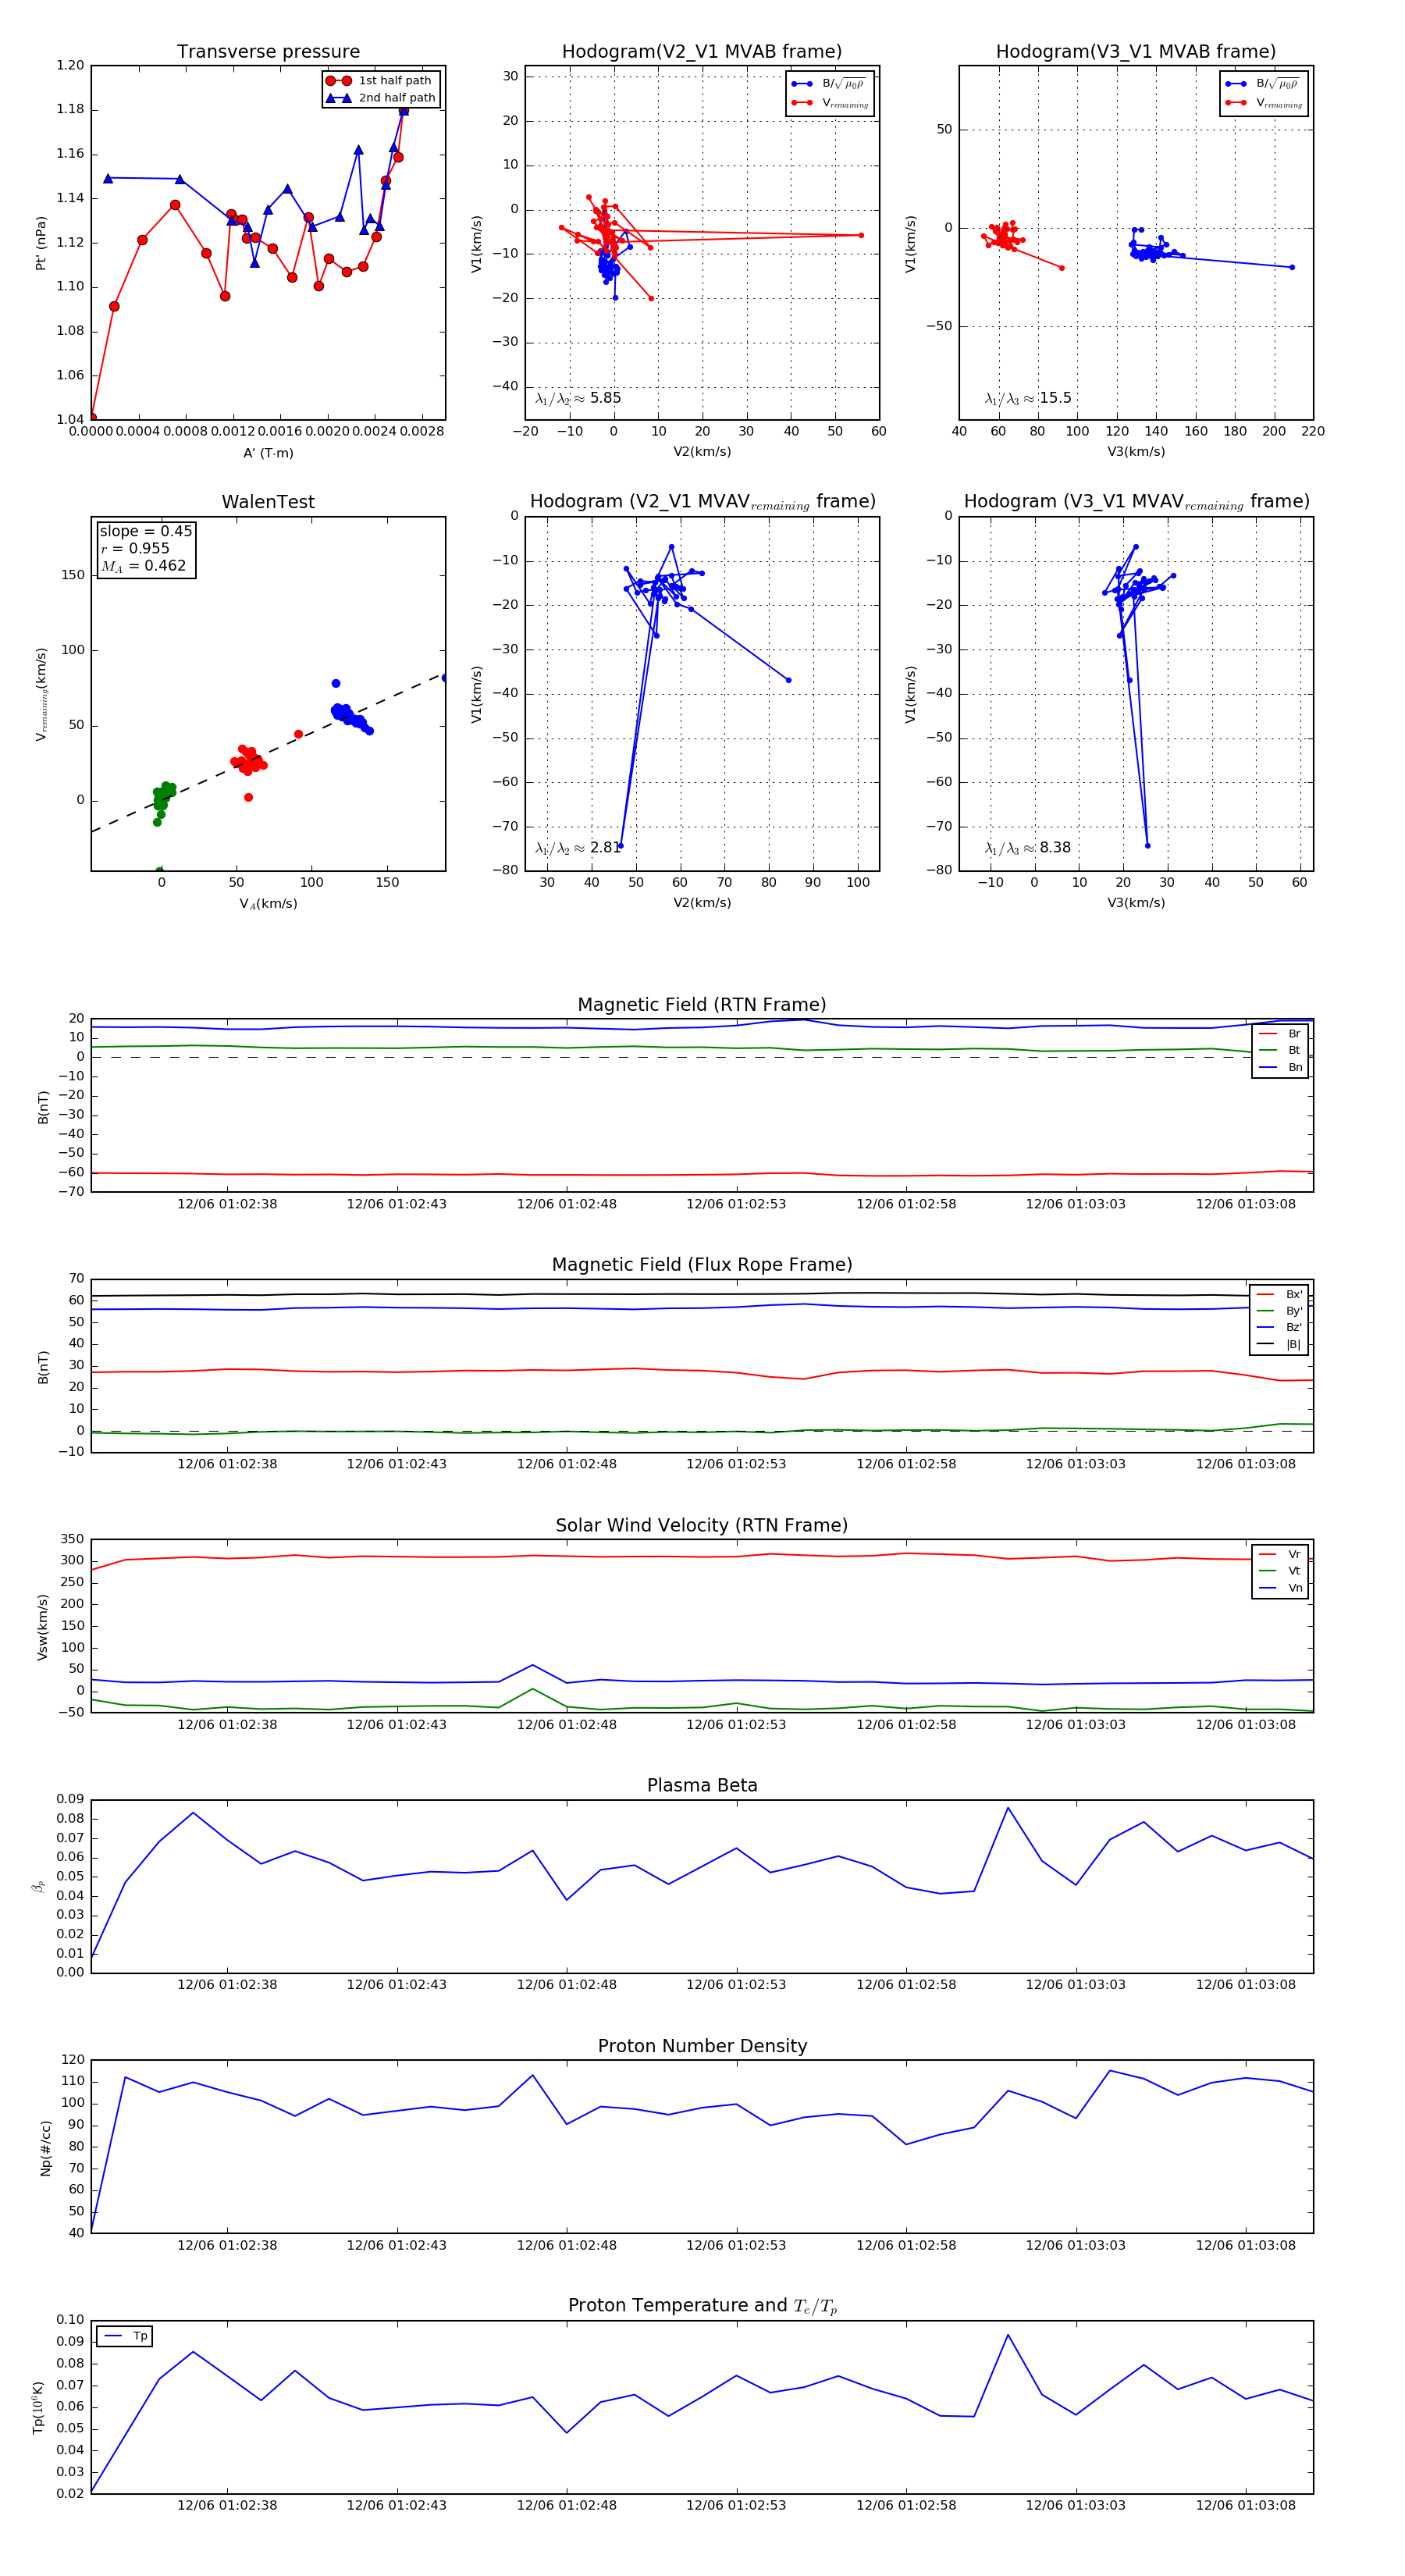The width and height of the screenshot is (1405, 2576).
Task: Click the λ1/λ2 ≈ 5.85 annotation
Action: (578, 398)
